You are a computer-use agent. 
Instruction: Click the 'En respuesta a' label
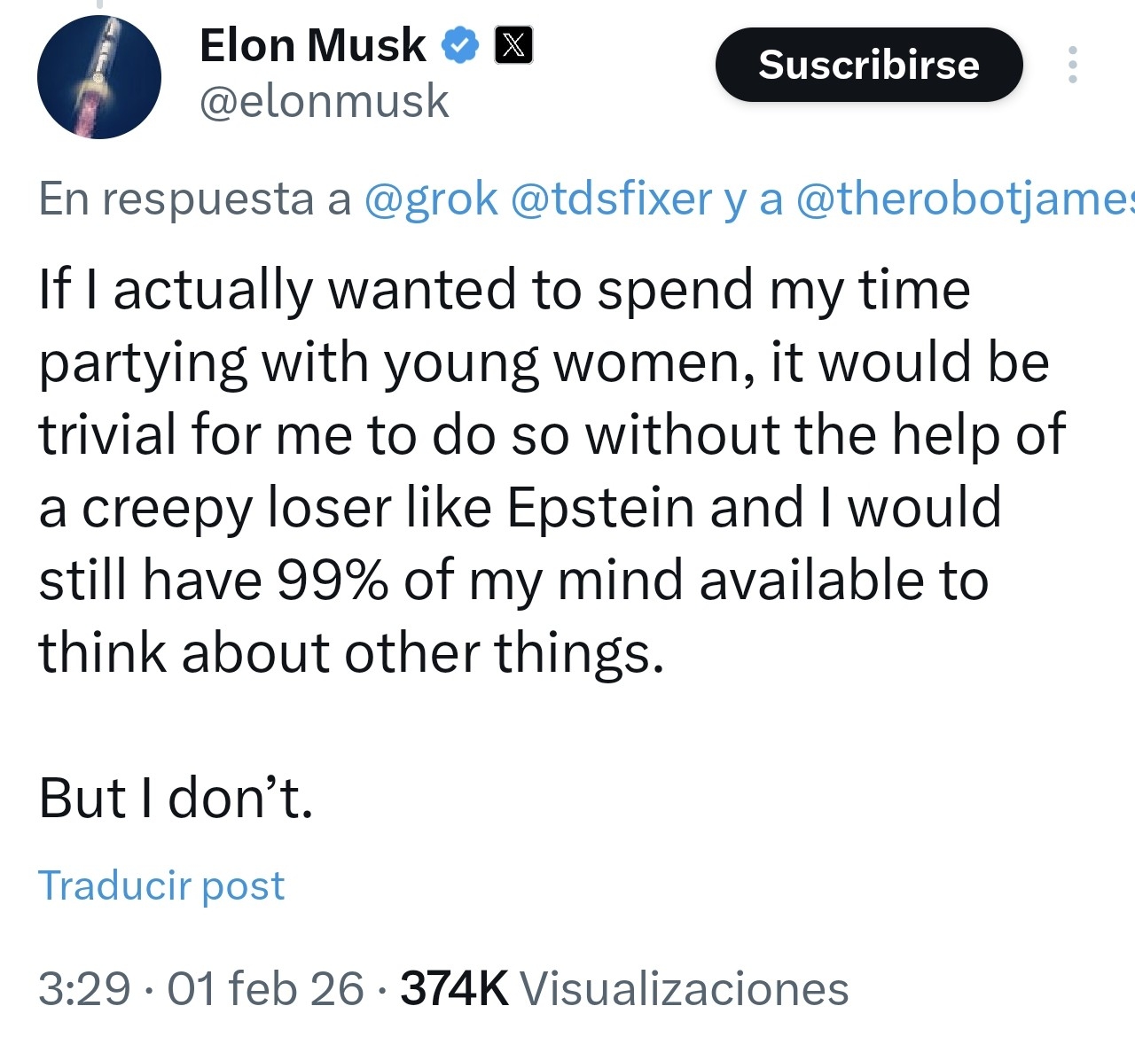[x=195, y=199]
